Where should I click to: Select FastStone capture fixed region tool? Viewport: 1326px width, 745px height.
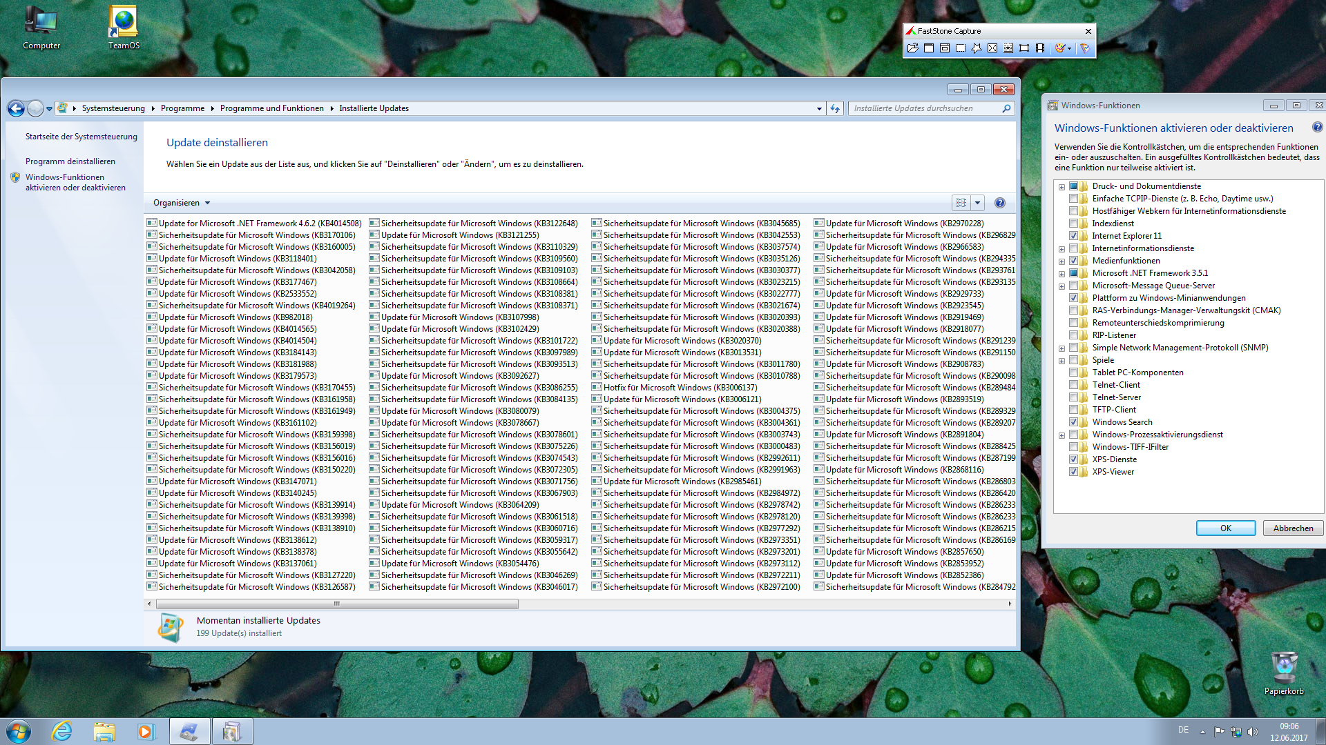[x=1024, y=48]
